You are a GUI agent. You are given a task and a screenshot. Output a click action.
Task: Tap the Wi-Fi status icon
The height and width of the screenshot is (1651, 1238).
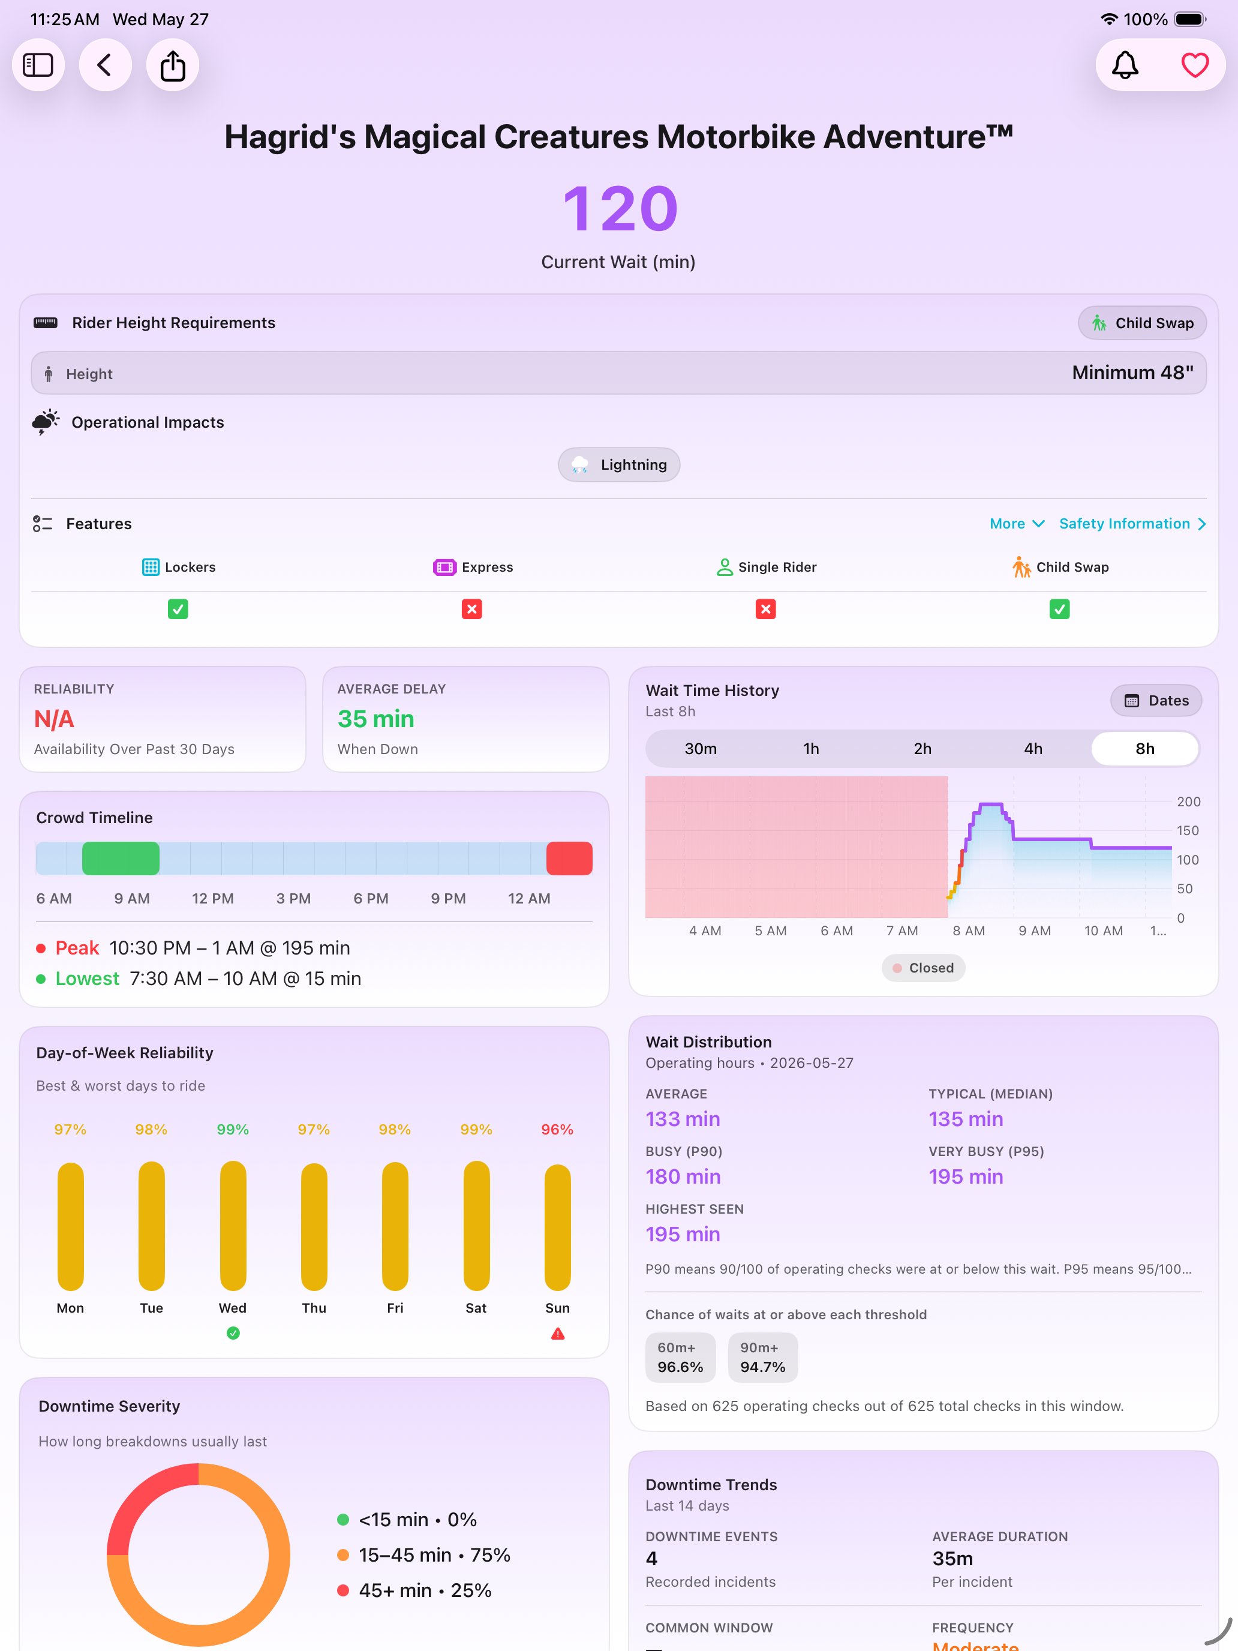pyautogui.click(x=1109, y=19)
